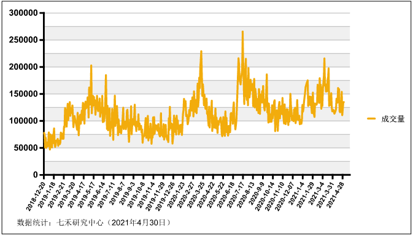Click the 50000 y-axis label

[x=26, y=148]
